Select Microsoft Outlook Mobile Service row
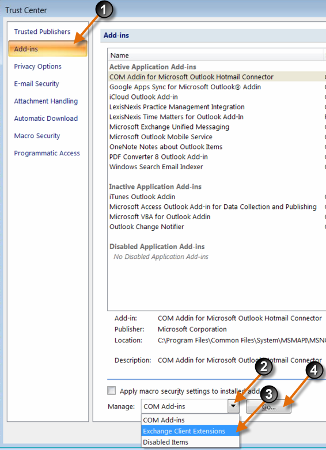Image resolution: width=326 pixels, height=450 pixels. click(x=217, y=137)
